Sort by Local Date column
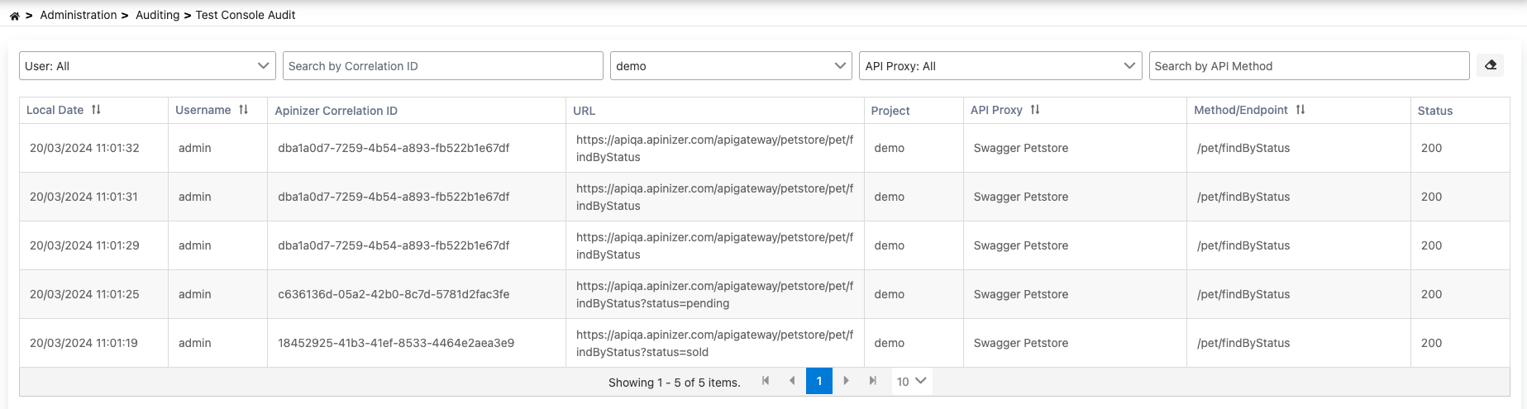1527x409 pixels. tap(96, 110)
